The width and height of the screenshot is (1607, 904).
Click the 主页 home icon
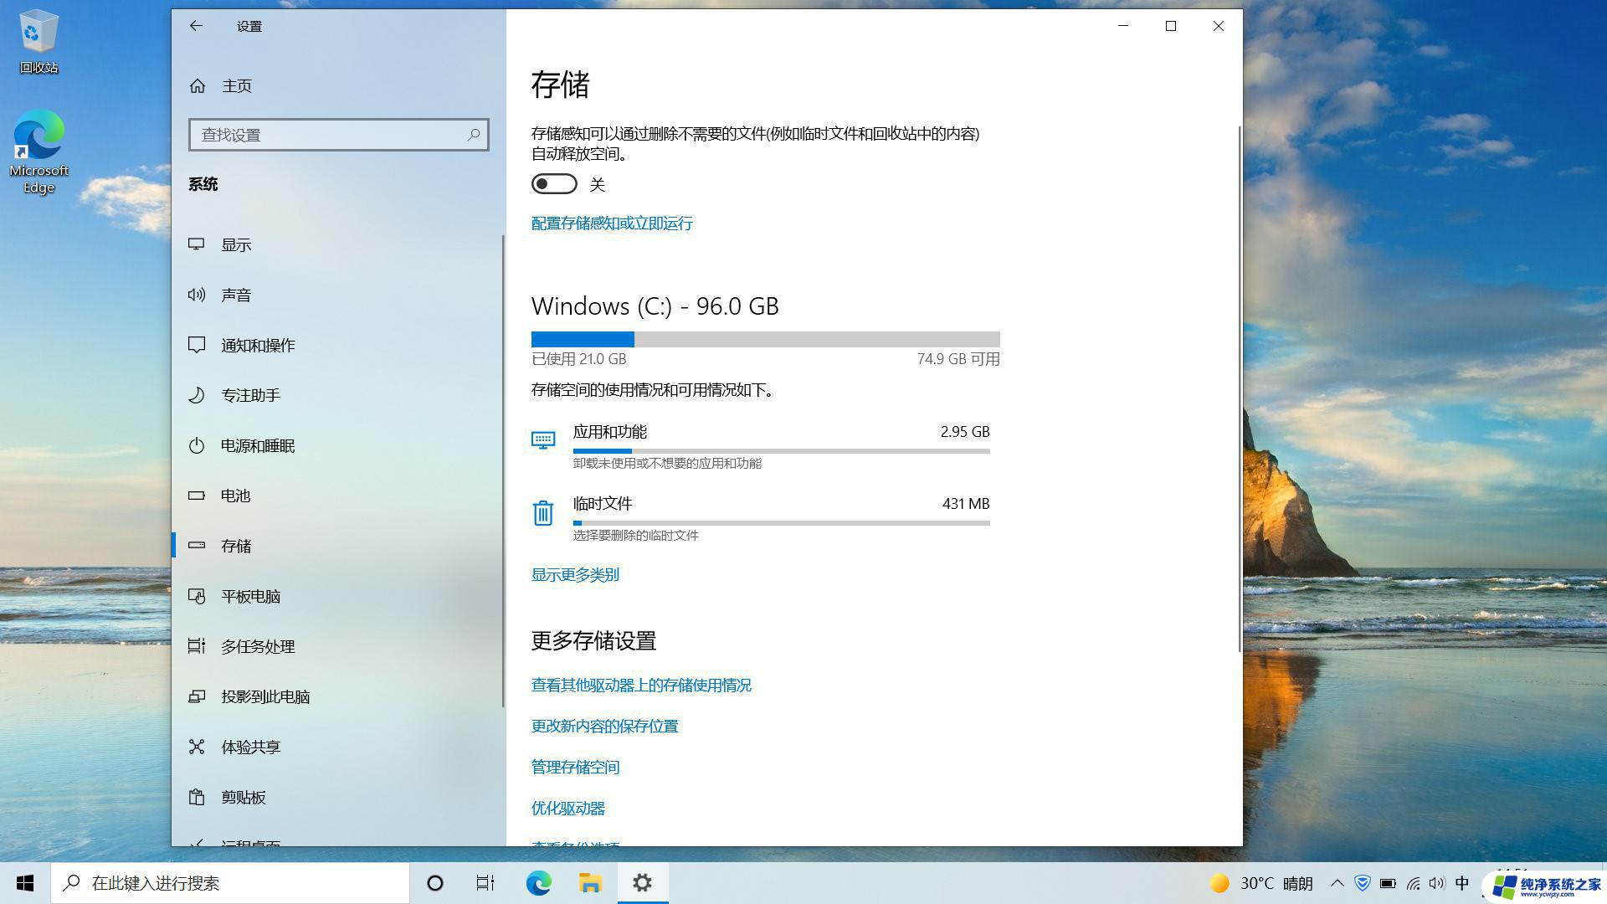click(197, 85)
